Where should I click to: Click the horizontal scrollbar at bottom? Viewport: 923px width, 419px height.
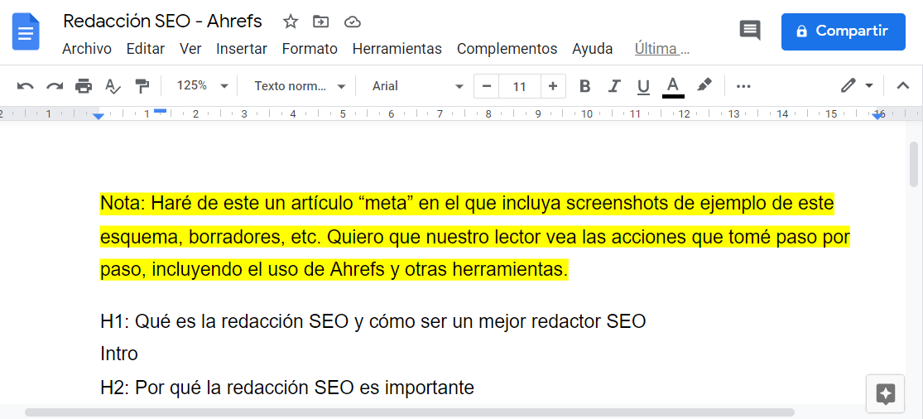click(x=409, y=412)
